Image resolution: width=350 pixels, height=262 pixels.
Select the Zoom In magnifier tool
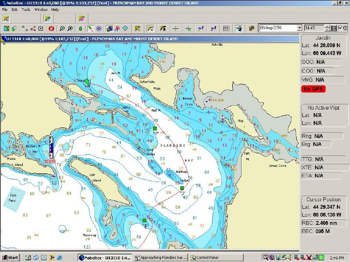[x=70, y=29]
